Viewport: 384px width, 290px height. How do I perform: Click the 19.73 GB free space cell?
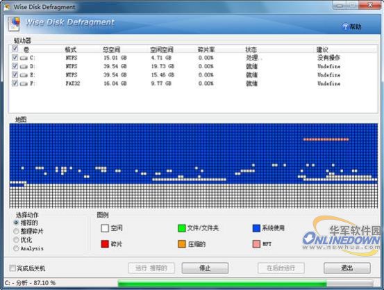click(x=162, y=67)
